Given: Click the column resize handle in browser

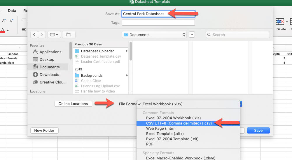Looking at the screenshot, I should (131, 92).
